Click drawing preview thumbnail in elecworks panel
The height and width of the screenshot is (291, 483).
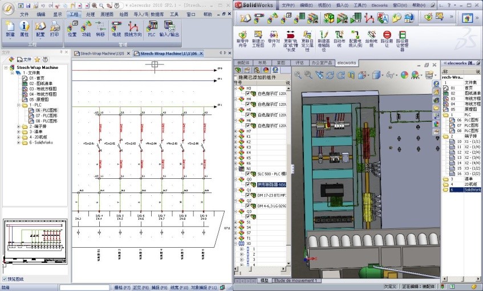coord(35,241)
